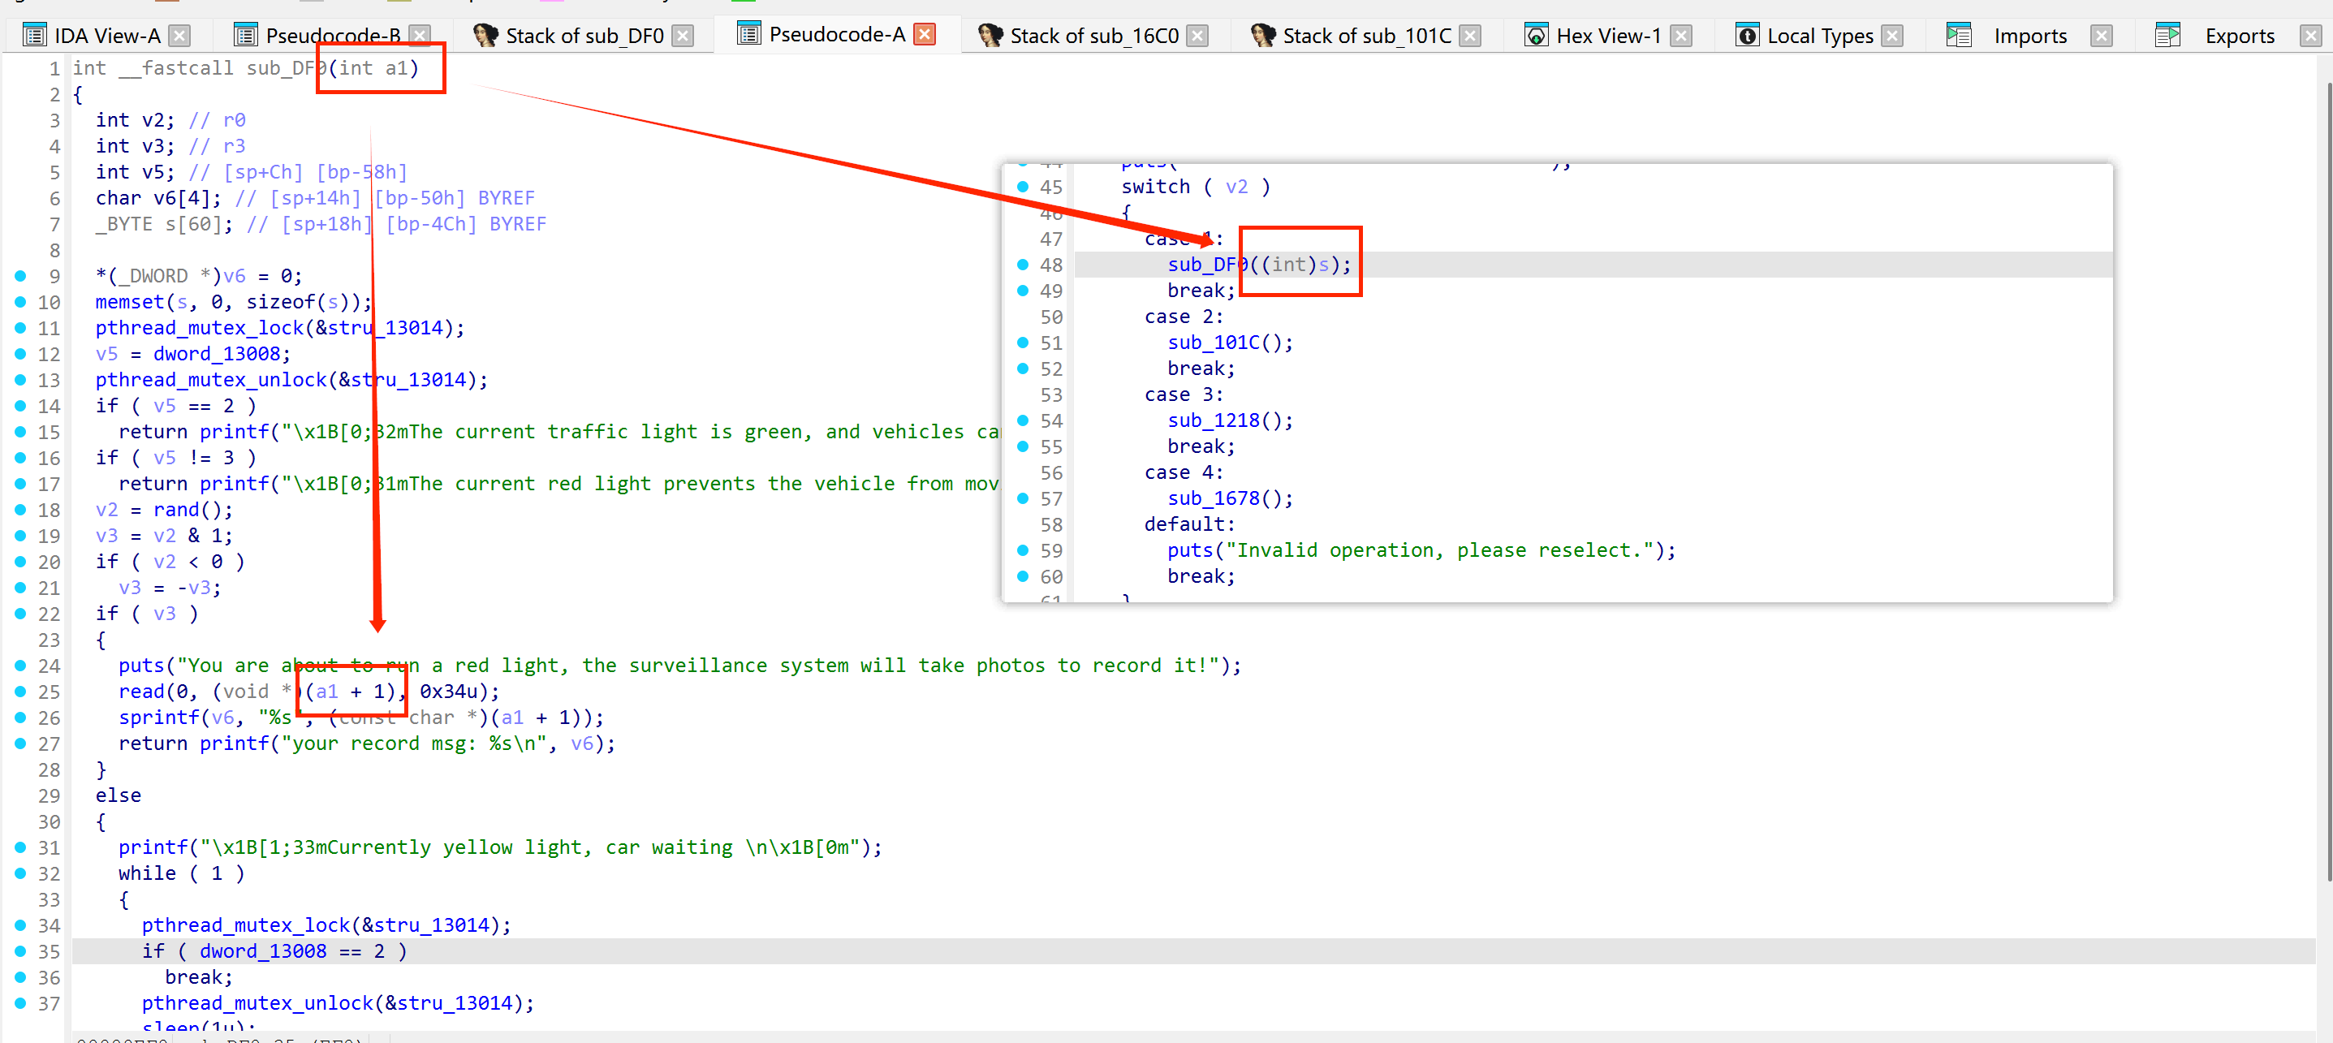This screenshot has width=2333, height=1043.
Task: Click the sub_101C() call in the popup
Action: (x=1230, y=343)
